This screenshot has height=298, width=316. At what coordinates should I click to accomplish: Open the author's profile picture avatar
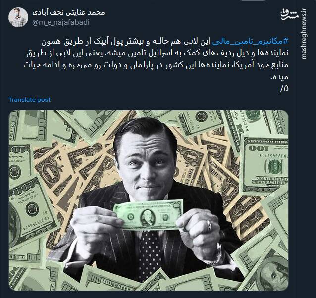tap(18, 17)
